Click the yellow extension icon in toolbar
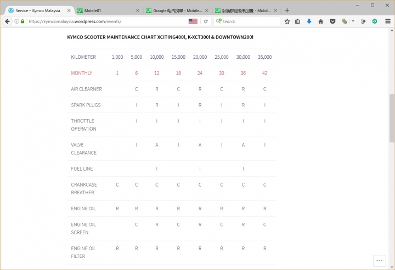Screen dimensions: 395x270 (345, 21)
